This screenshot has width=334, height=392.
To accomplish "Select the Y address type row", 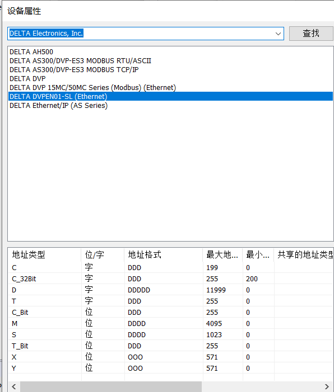I will pos(170,369).
